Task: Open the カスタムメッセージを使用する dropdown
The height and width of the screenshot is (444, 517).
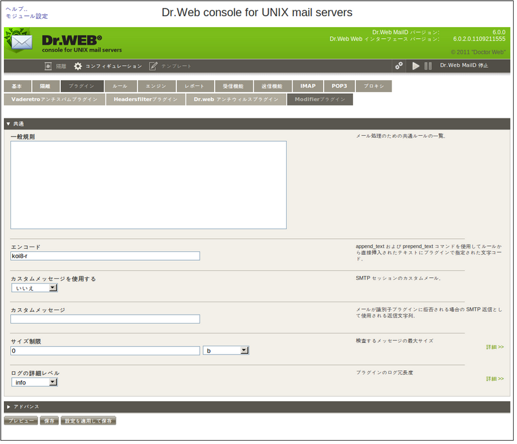Action: (x=35, y=288)
